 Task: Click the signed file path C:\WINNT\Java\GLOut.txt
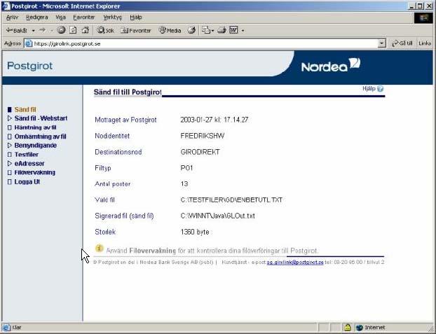[x=218, y=216]
